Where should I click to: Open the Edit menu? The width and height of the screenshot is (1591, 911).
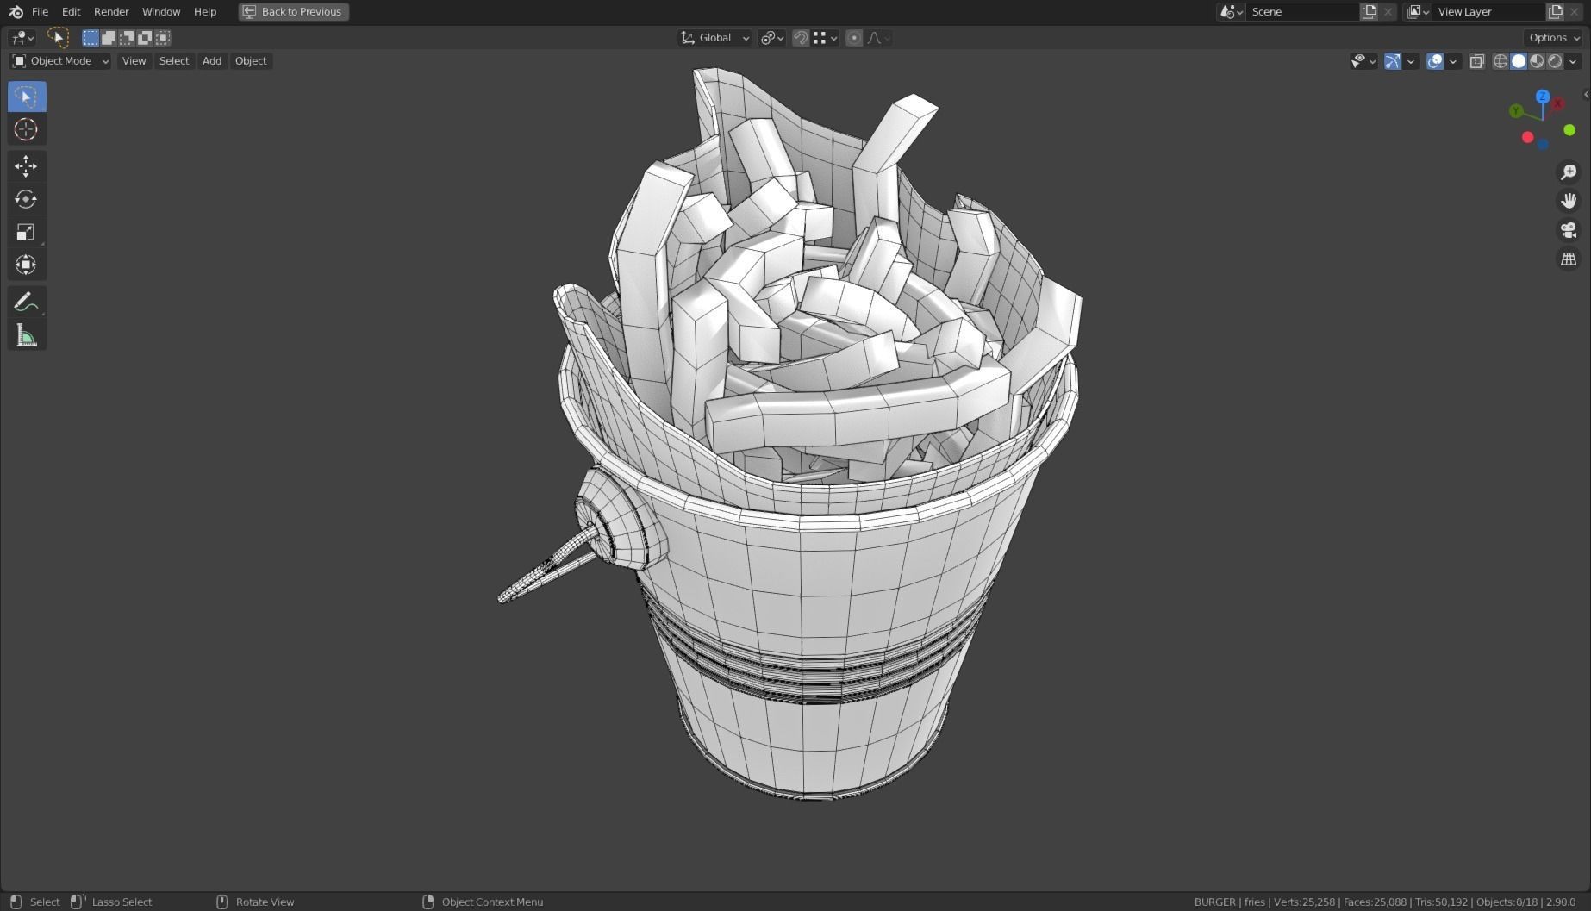[x=71, y=12]
